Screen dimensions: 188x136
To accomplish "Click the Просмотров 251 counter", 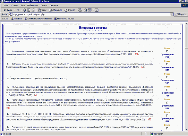I will tap(167, 56).
